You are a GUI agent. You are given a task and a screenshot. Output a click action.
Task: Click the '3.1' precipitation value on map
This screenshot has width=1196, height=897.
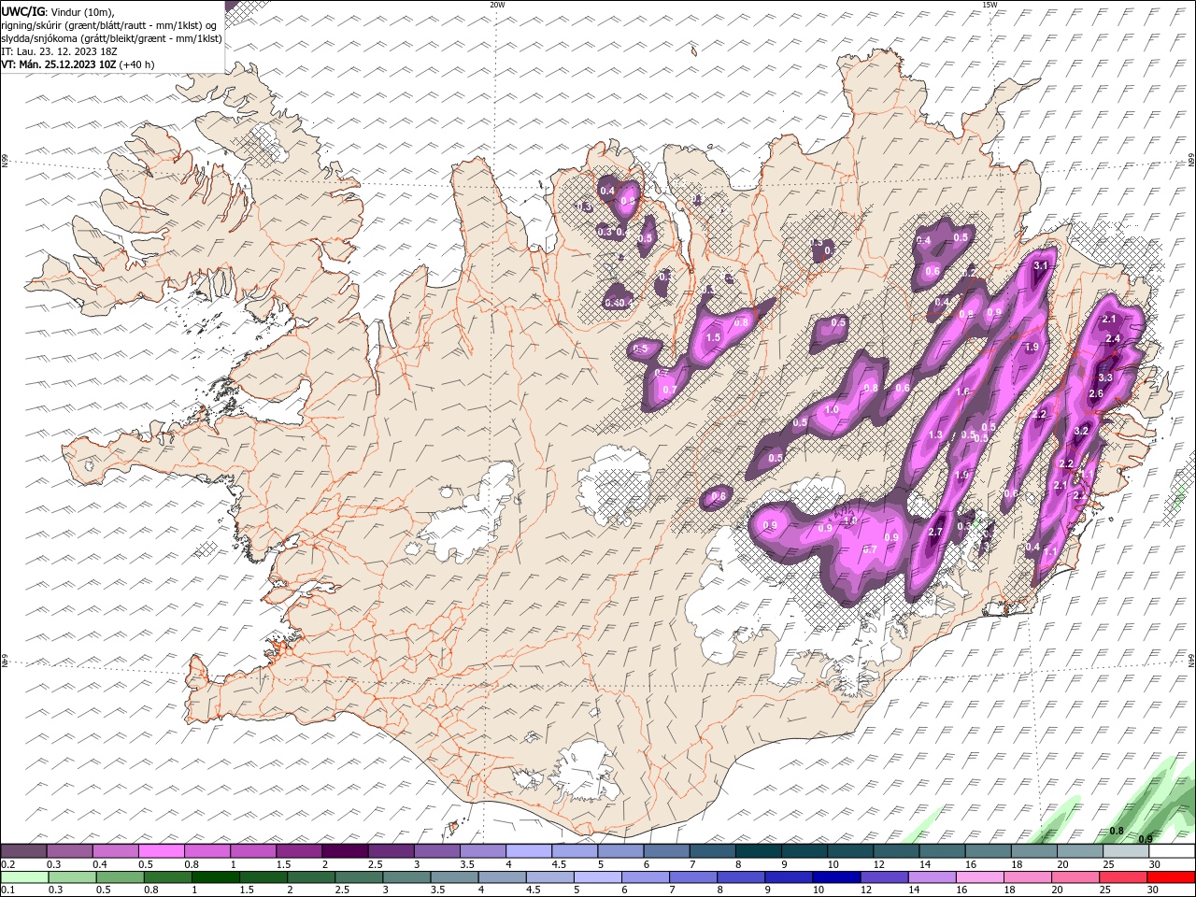pyautogui.click(x=1041, y=266)
